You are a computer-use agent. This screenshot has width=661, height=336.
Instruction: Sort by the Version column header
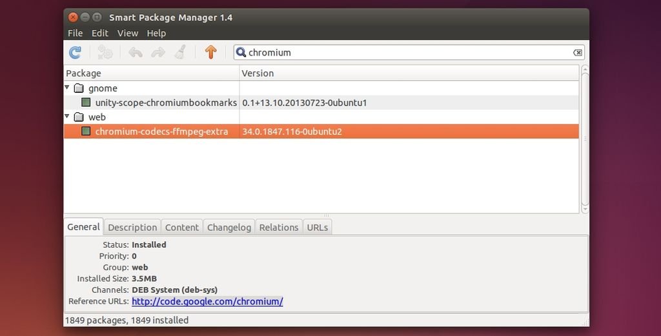coord(409,74)
